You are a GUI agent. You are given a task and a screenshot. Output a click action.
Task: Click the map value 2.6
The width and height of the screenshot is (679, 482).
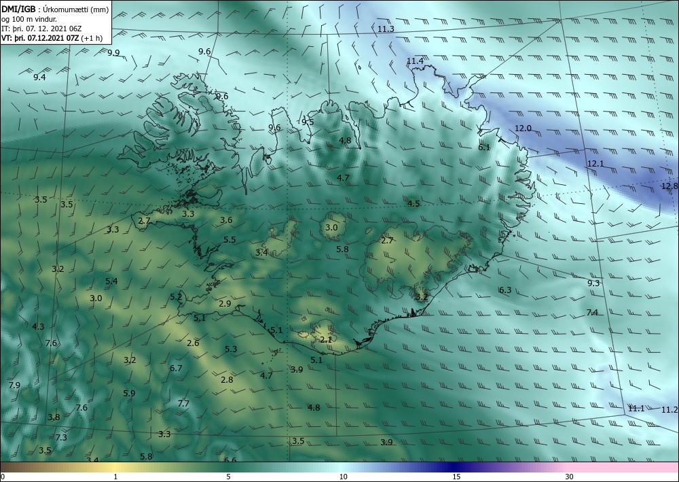pos(193,343)
